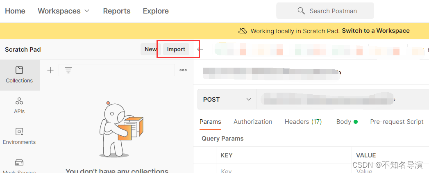
Task: Open the Reports page
Action: point(116,11)
